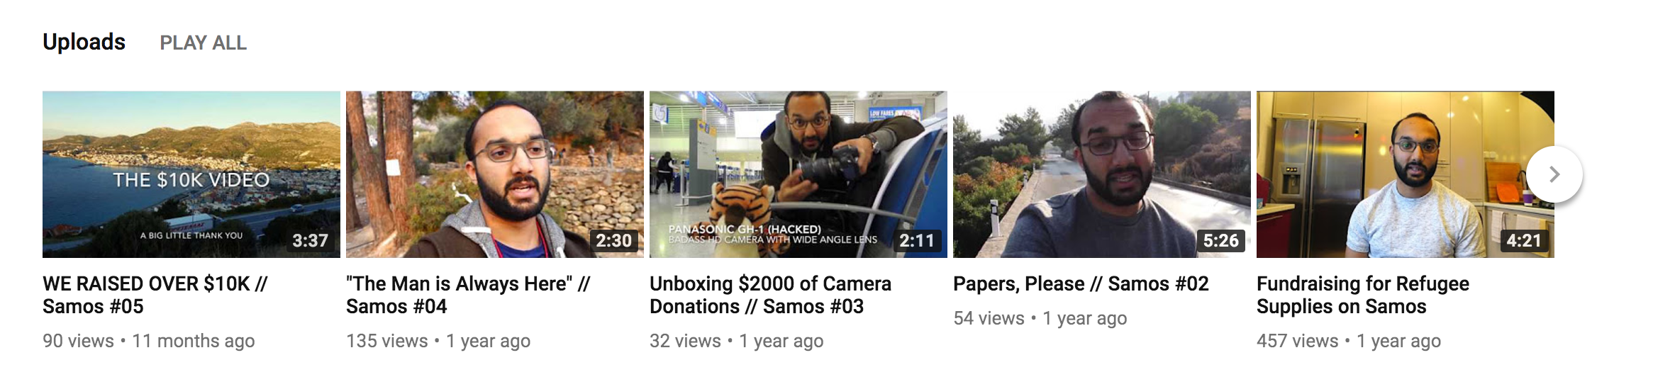Click "90 views • 11 months ago" metadata
The width and height of the screenshot is (1675, 377).
point(149,341)
